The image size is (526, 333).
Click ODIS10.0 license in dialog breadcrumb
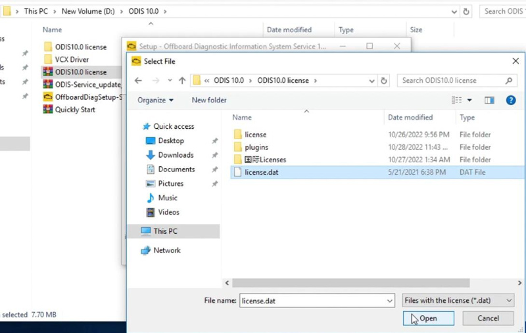(283, 81)
